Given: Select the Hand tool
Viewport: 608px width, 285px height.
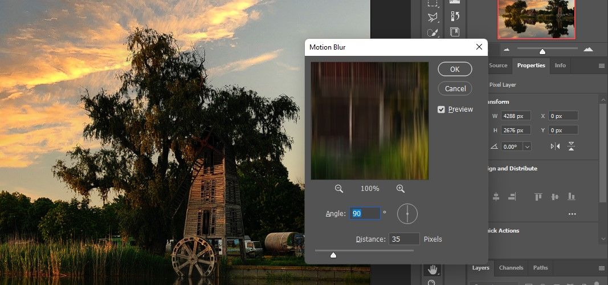Looking at the screenshot, I should point(432,269).
